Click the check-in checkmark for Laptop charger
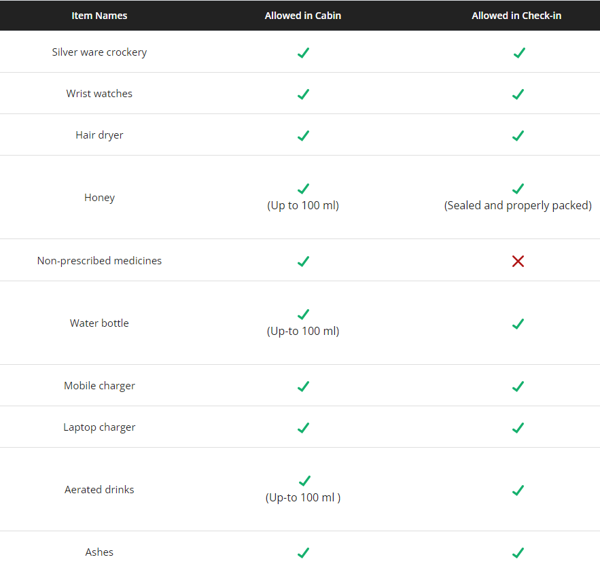600x570 pixels. pos(518,428)
